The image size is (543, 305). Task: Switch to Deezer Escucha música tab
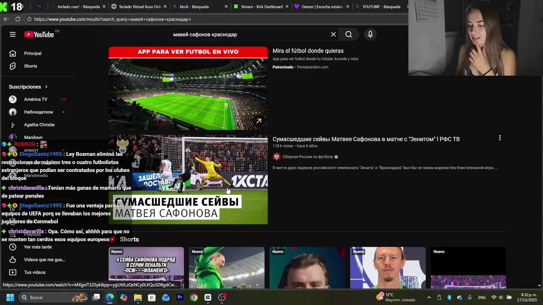click(322, 7)
